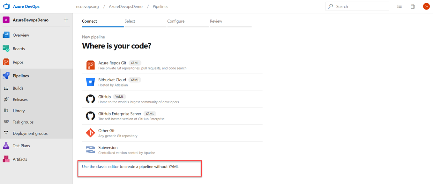Image resolution: width=433 pixels, height=184 pixels.
Task: Open the Boards icon in sidebar
Action: click(x=6, y=48)
